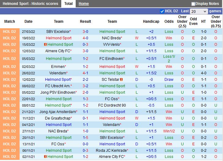
Task: Select the date 05/02/22
Action: pyautogui.click(x=28, y=92)
